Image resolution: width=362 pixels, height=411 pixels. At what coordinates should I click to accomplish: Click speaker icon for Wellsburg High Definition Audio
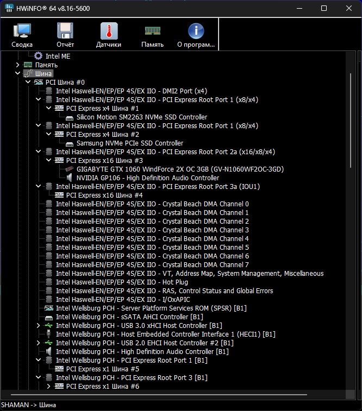coord(49,351)
